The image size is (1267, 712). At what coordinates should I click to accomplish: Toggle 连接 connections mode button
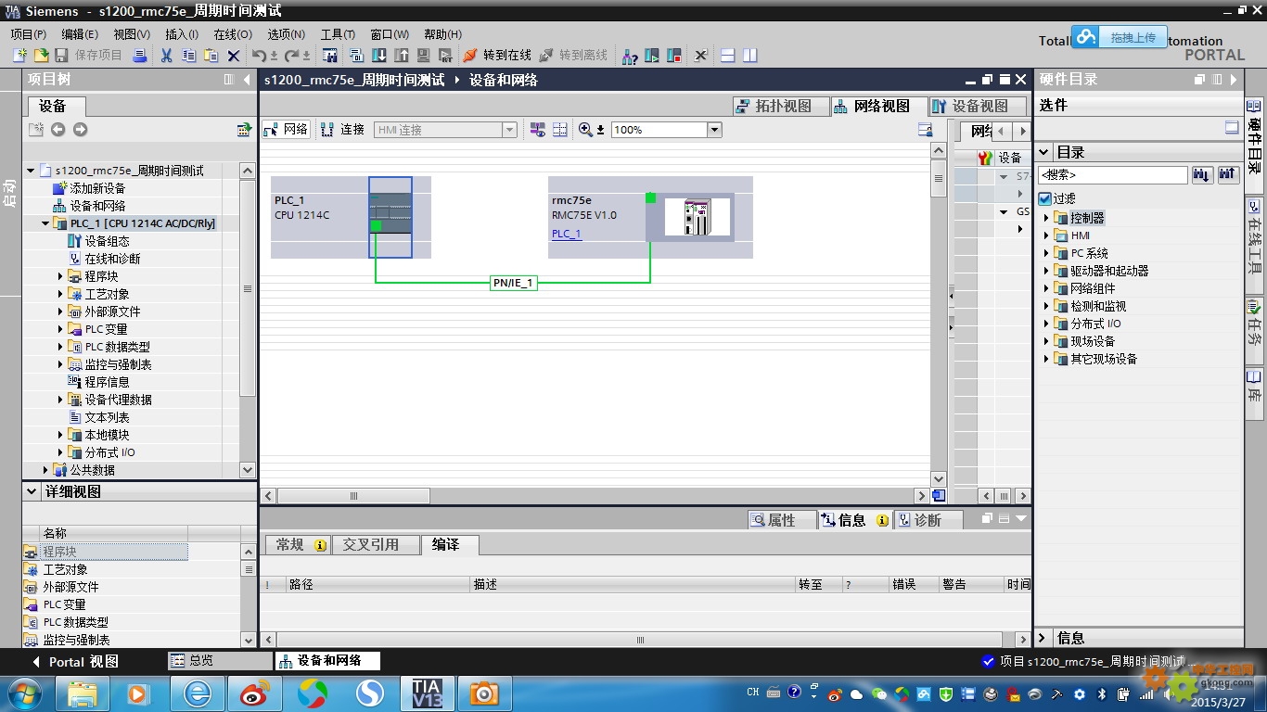[342, 130]
